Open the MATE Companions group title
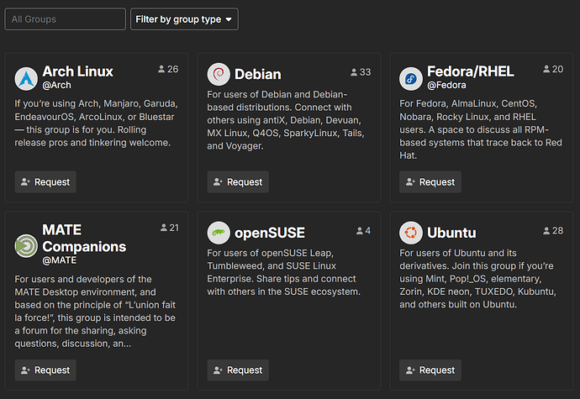This screenshot has width=580, height=399. [84, 239]
